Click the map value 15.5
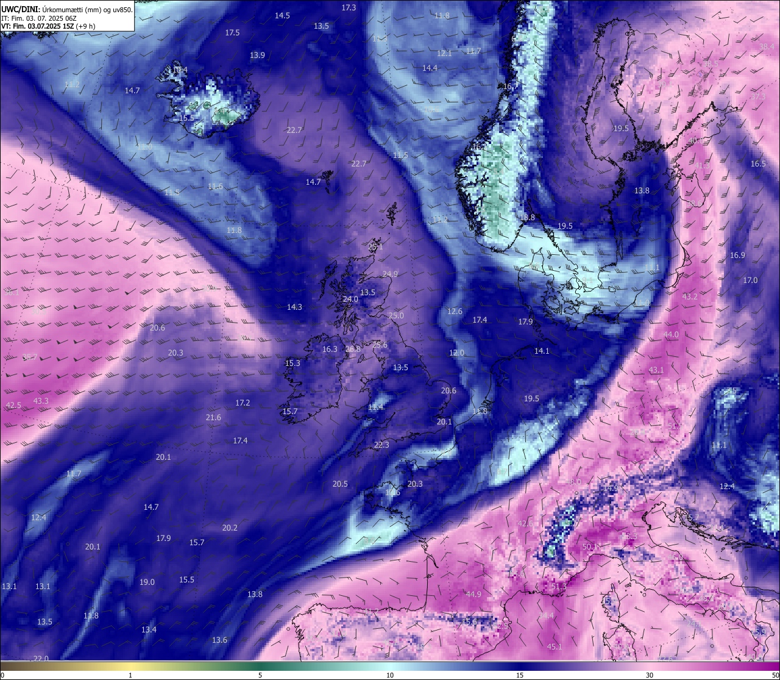 click(x=186, y=579)
